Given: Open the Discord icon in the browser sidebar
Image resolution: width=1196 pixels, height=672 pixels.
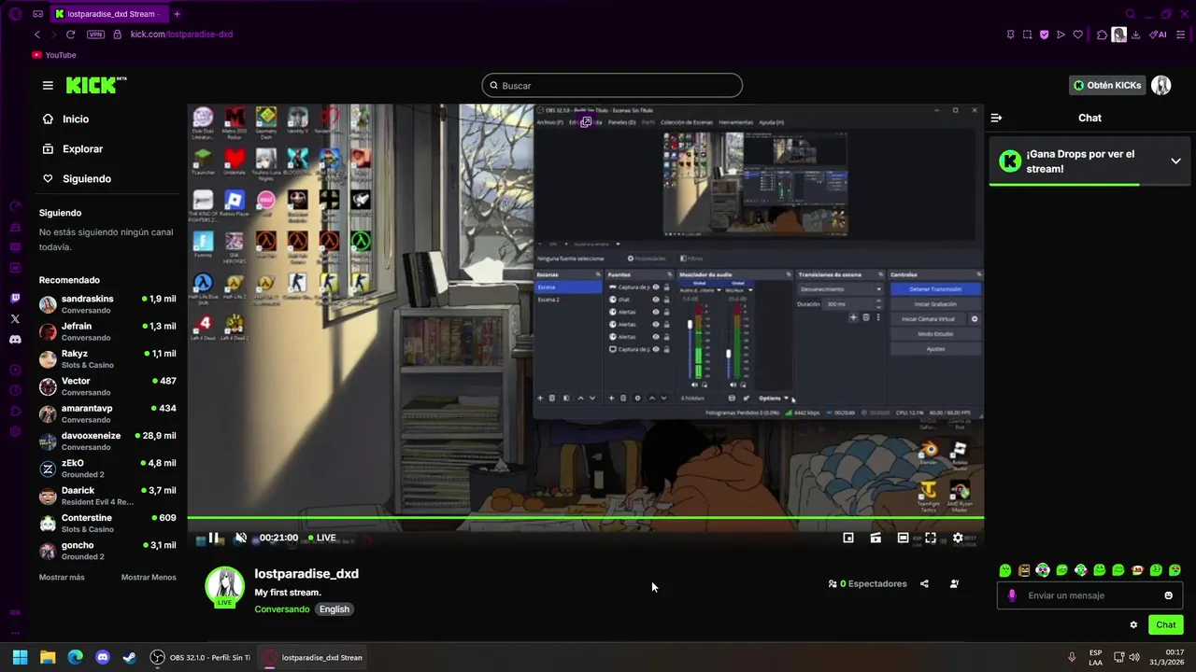Looking at the screenshot, I should (x=15, y=340).
